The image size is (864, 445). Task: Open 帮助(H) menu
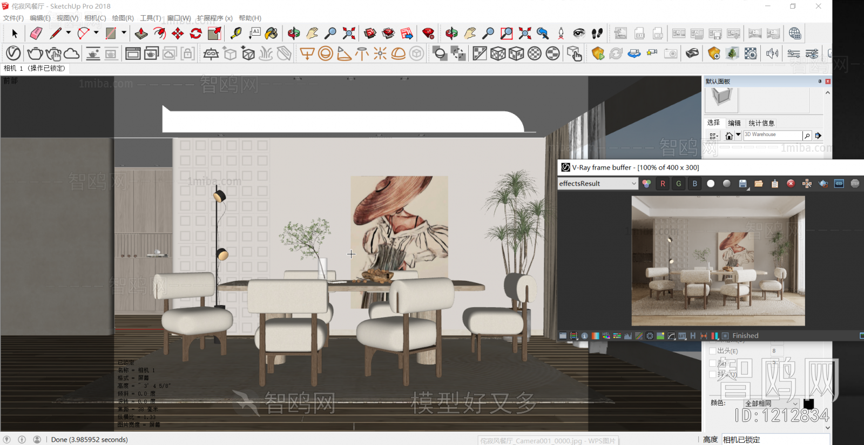coord(250,18)
